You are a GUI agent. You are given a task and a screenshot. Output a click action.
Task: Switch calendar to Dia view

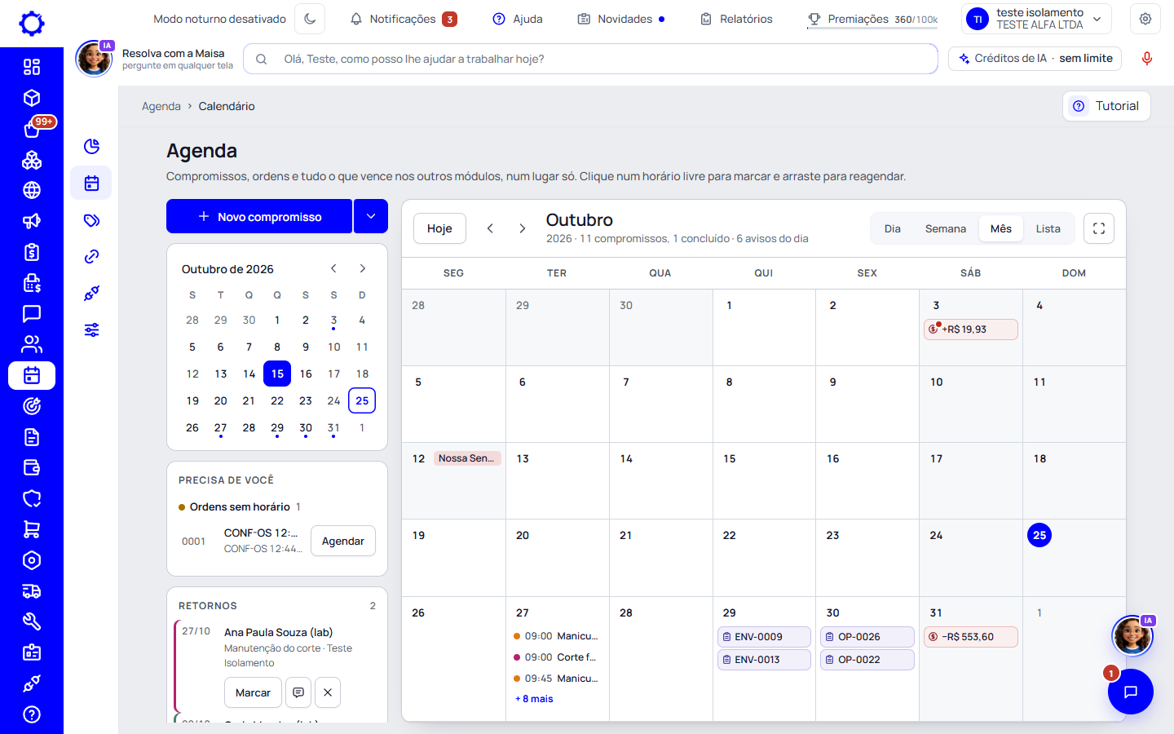(x=893, y=228)
